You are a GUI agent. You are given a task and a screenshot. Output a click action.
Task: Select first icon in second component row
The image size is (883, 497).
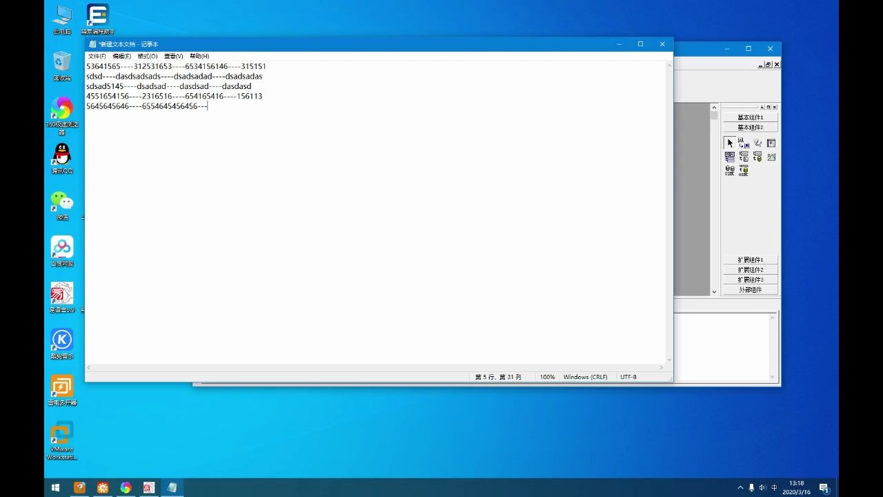point(730,157)
